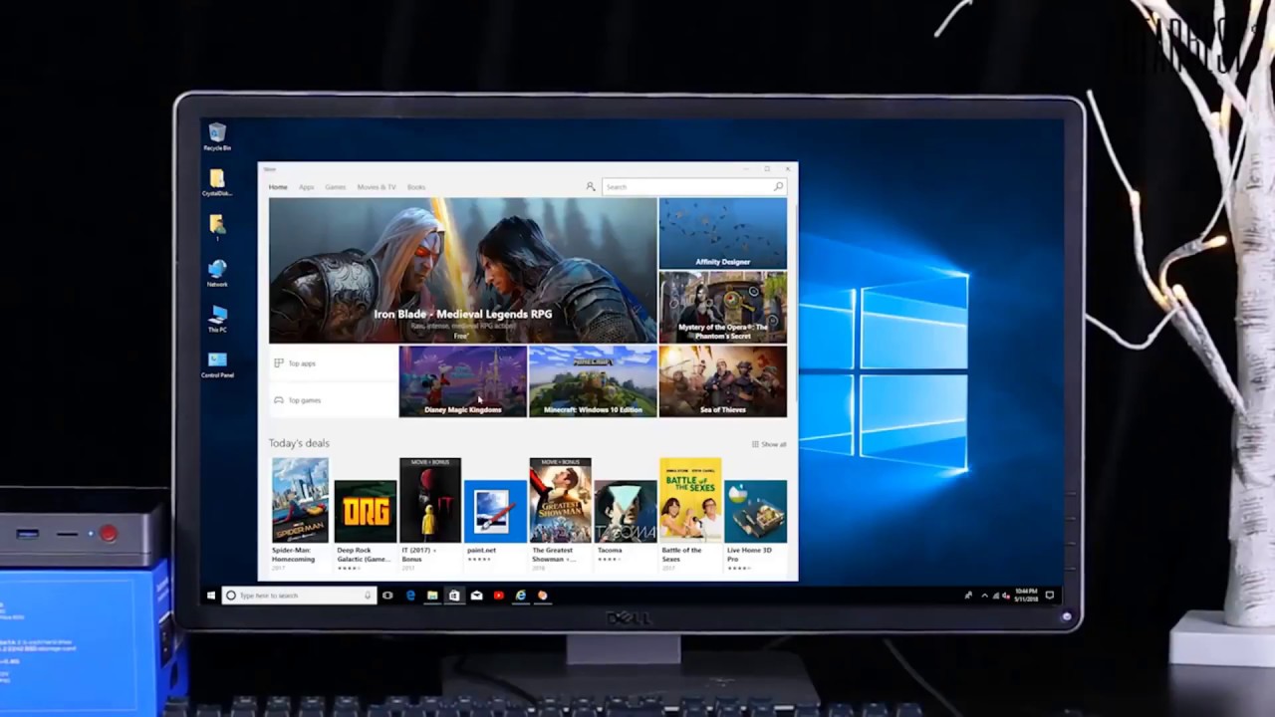Open the CrystalDisk folder on desktop
Screen dimensions: 1275x717
[x=217, y=182]
